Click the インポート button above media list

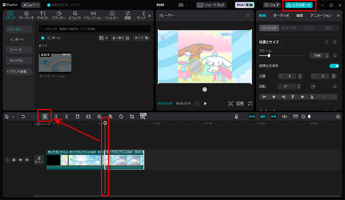tap(51, 38)
